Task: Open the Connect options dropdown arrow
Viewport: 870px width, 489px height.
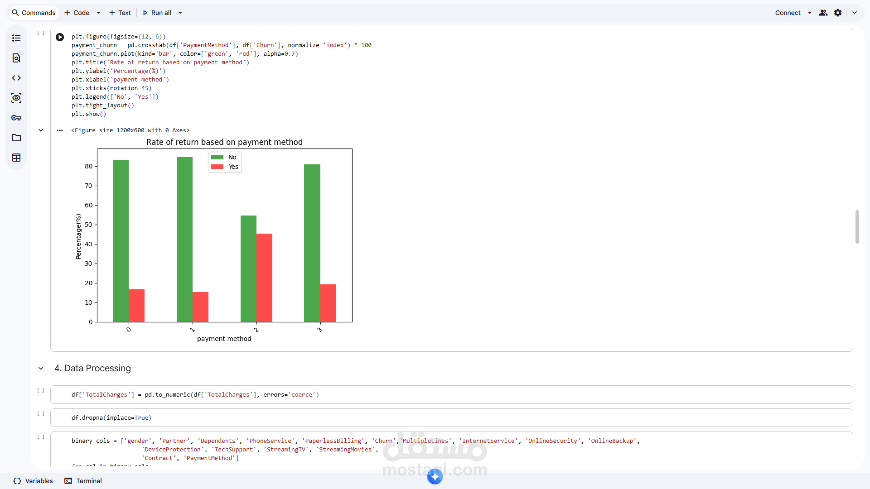Action: tap(810, 13)
